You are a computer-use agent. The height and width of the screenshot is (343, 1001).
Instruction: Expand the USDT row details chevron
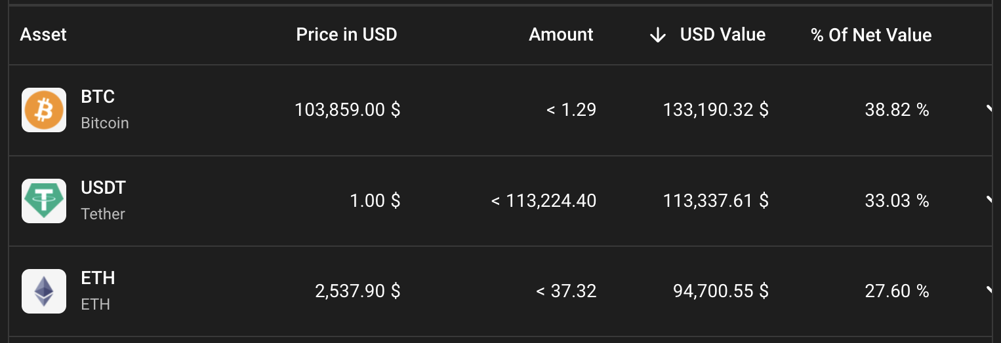pos(991,200)
